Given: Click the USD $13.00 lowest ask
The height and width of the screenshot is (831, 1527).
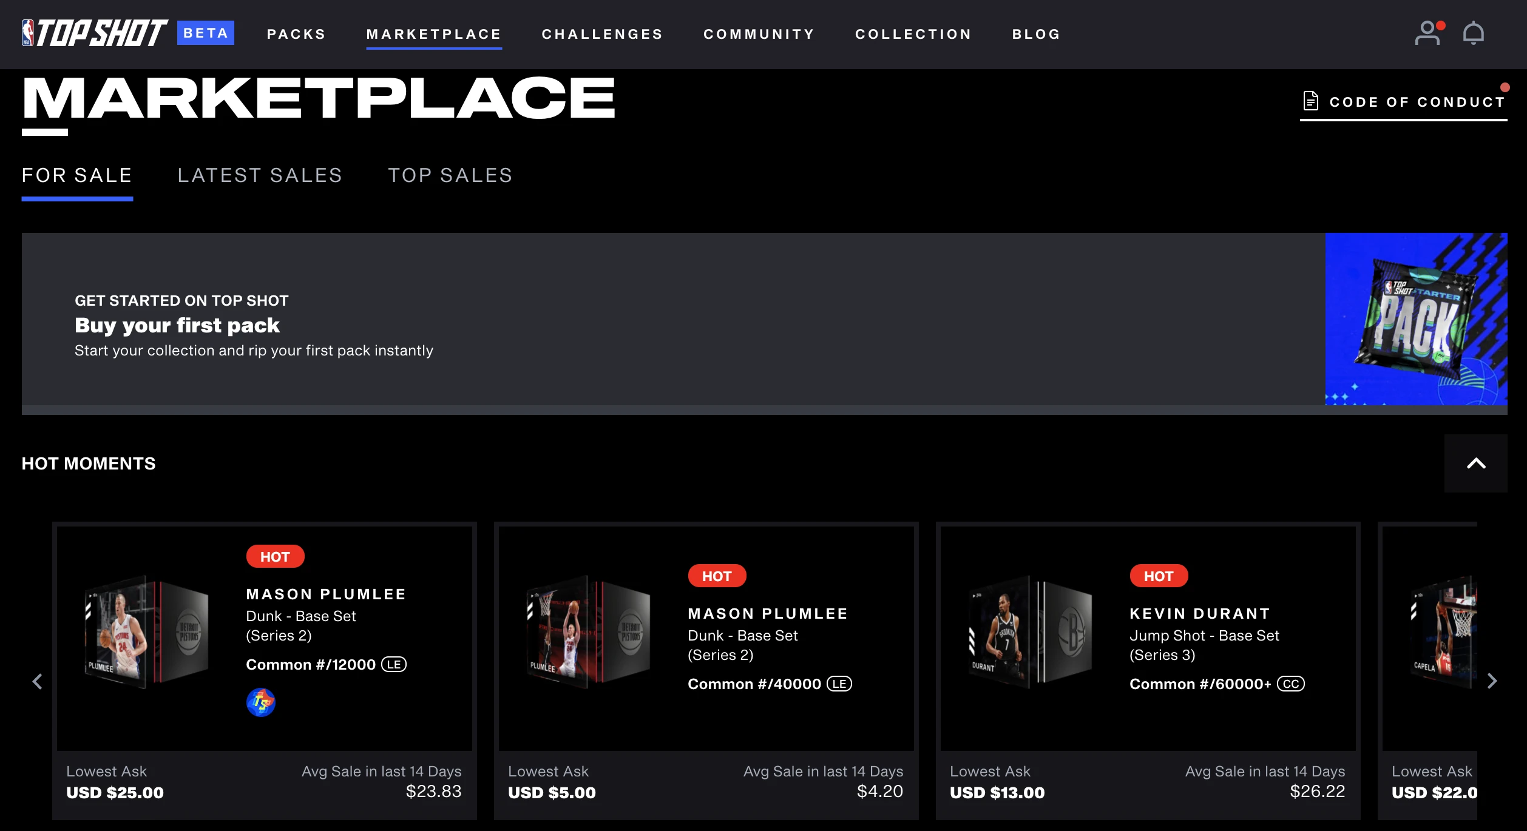Looking at the screenshot, I should point(997,793).
